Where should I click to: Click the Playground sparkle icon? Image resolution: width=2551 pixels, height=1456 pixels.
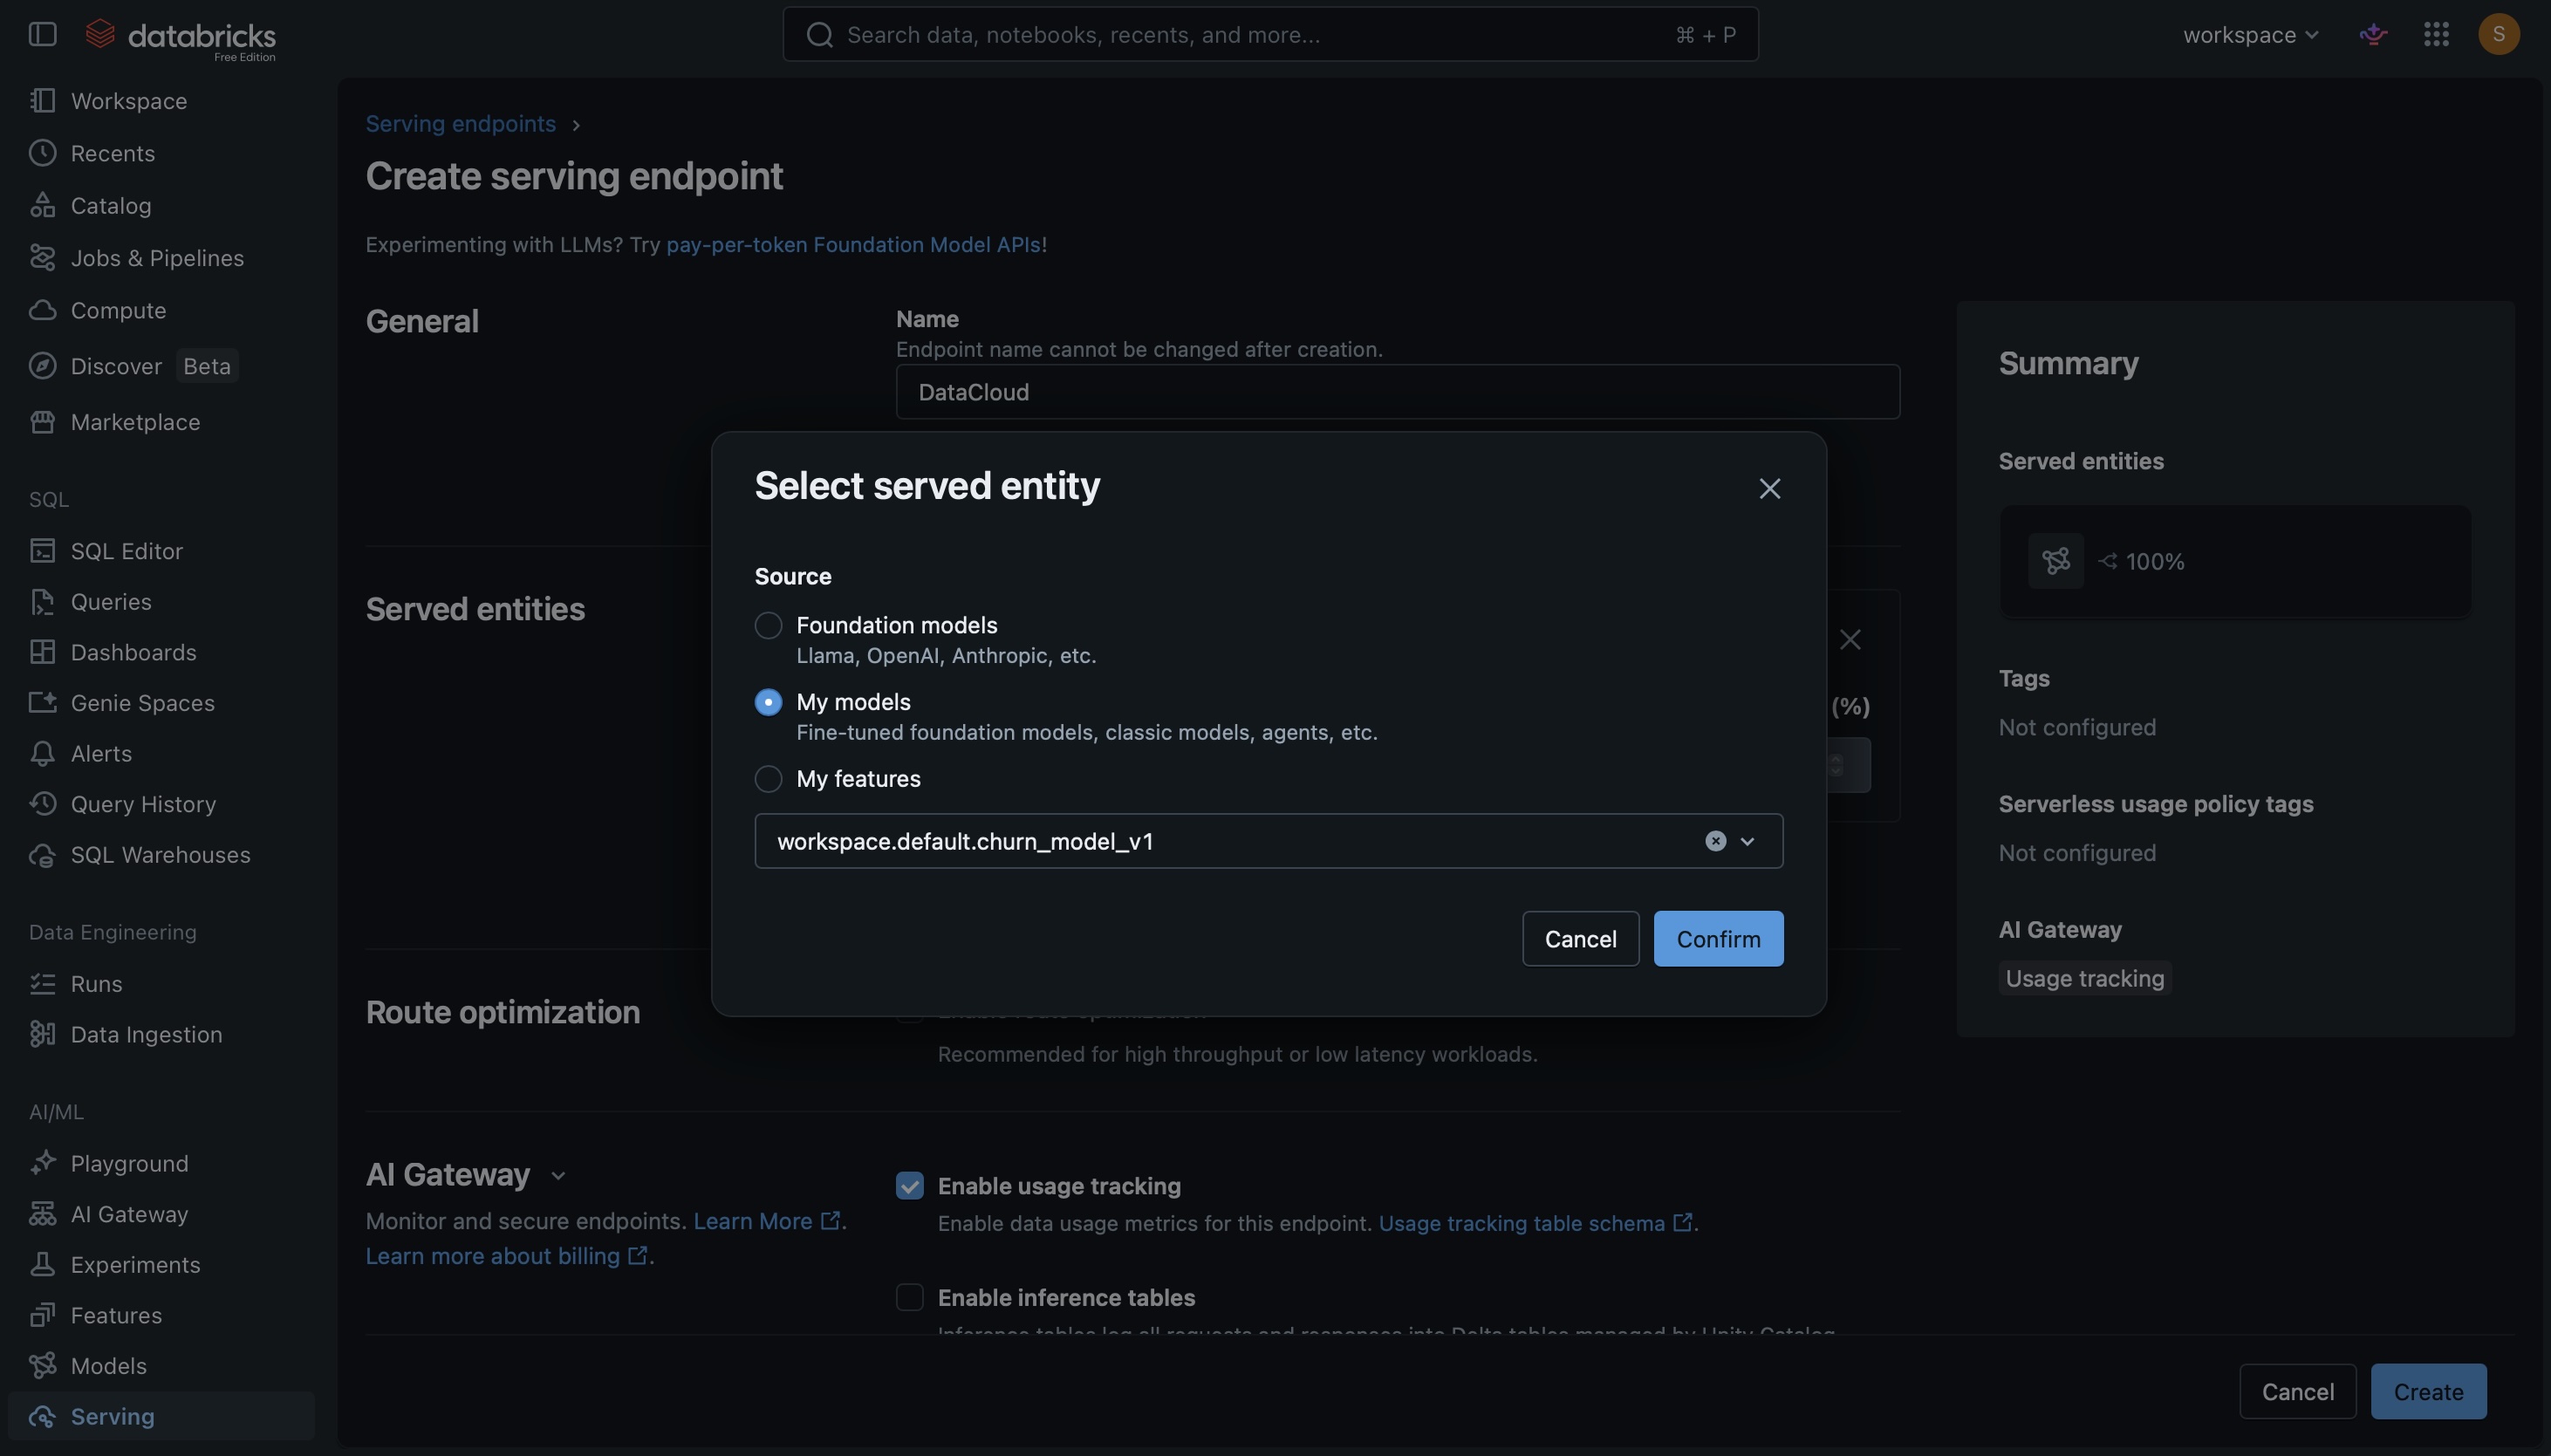pos(42,1163)
